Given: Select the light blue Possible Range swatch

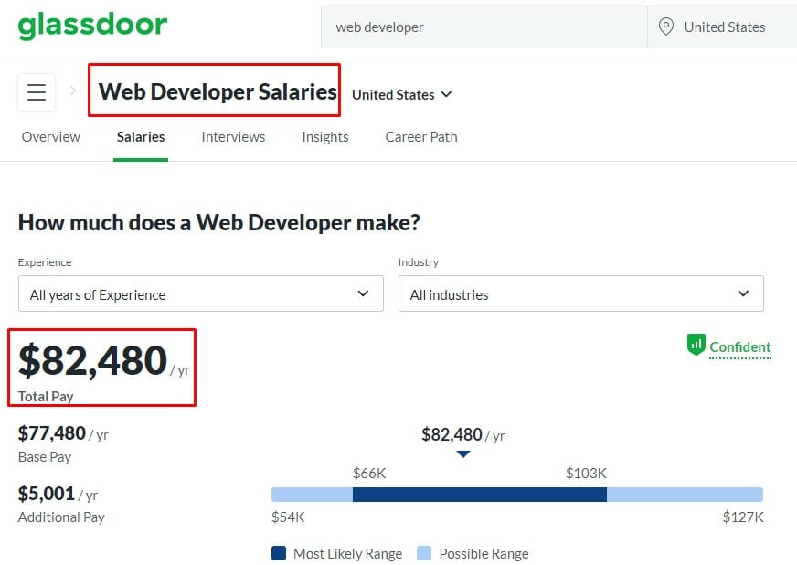Looking at the screenshot, I should coord(424,553).
